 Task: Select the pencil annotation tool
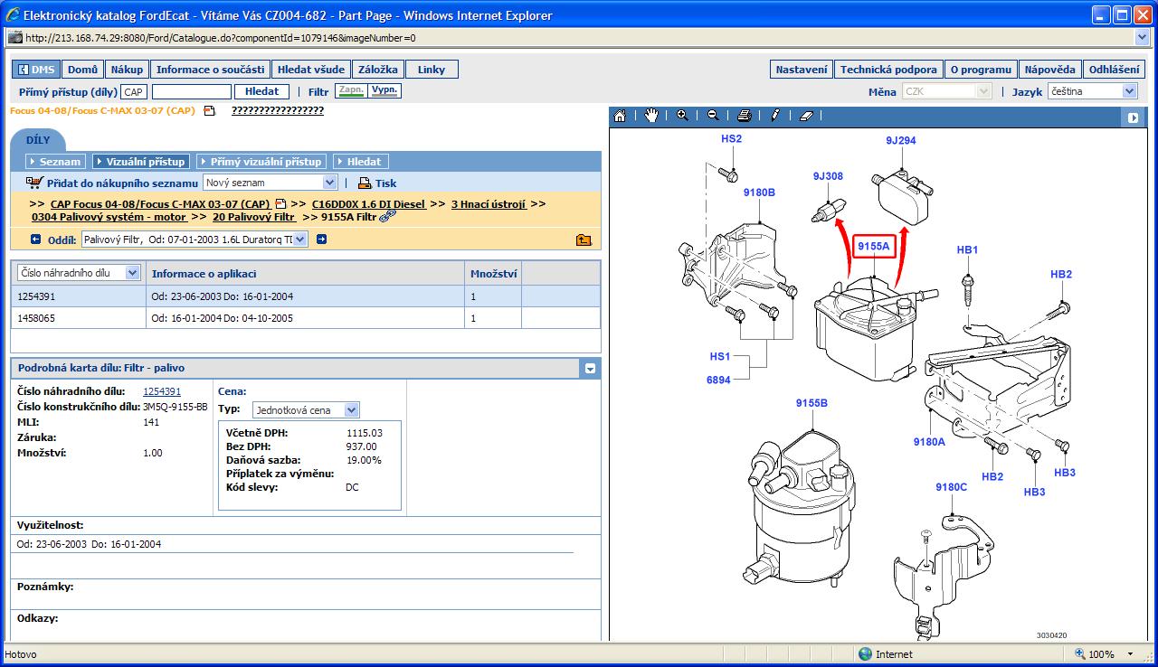coord(775,116)
